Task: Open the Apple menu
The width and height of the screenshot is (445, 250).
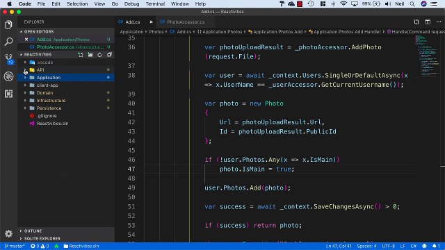Action: click(x=9, y=3)
